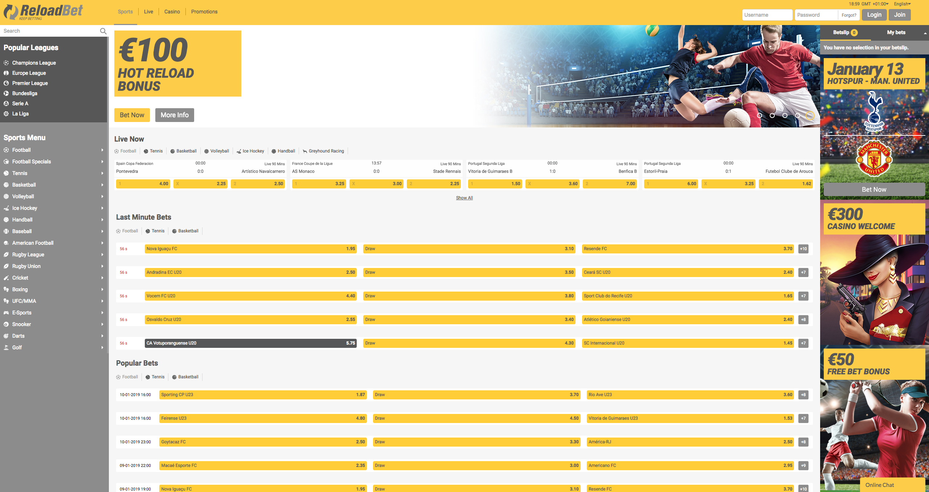Expand Golf submenu arrow
Viewport: 929px width, 492px height.
click(102, 347)
